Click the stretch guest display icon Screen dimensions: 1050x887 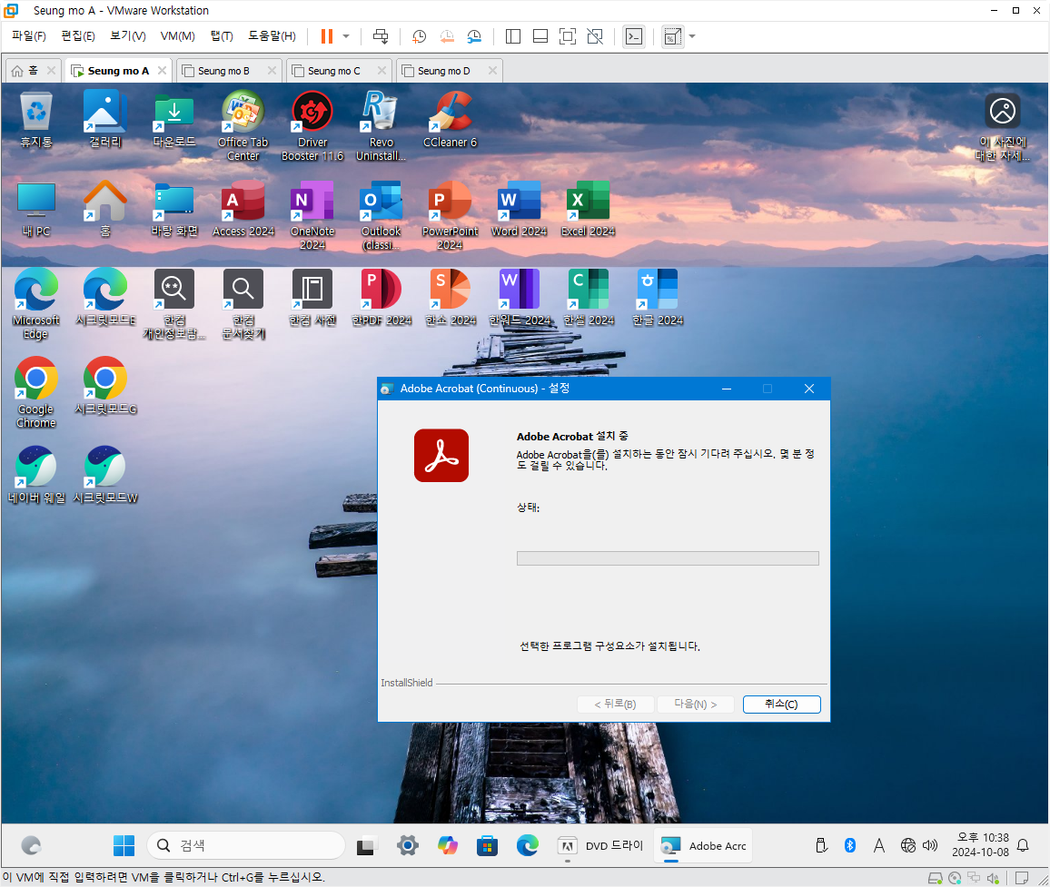(672, 36)
